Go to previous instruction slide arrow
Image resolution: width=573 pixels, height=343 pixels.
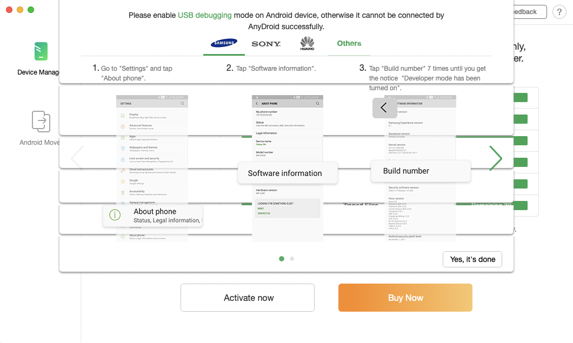pos(77,158)
